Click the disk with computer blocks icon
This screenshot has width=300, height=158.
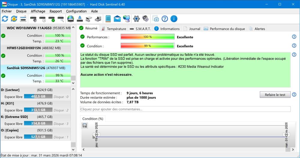[98, 19]
